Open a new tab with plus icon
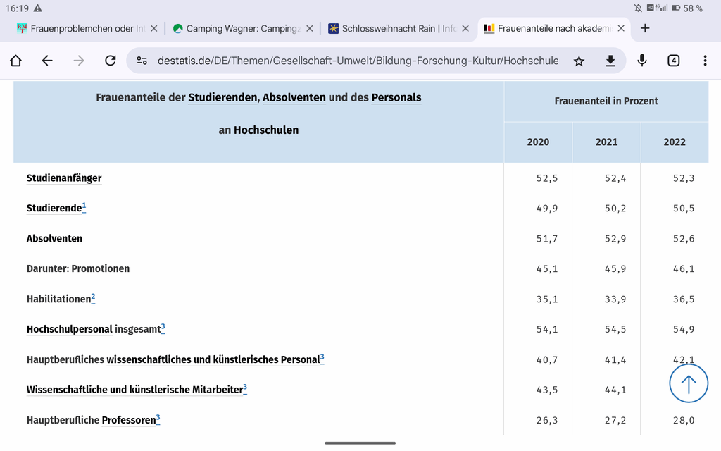The height and width of the screenshot is (451, 721). tap(645, 28)
